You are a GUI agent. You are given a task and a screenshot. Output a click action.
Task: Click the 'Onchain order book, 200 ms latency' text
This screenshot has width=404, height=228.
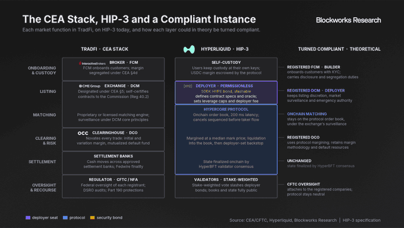coord(226,115)
